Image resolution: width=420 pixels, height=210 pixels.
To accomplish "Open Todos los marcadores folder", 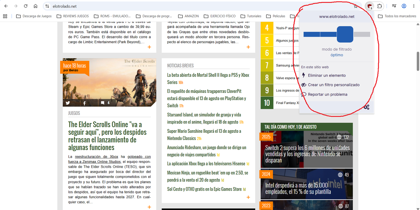I will (397, 16).
